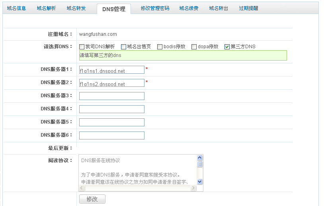Click the agreement box scroll-down arrow

pos(200,181)
